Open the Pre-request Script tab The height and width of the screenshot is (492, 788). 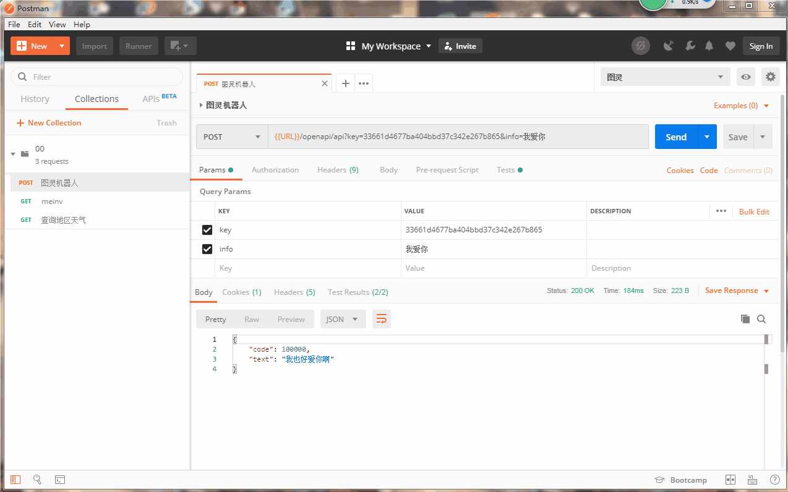click(x=447, y=170)
